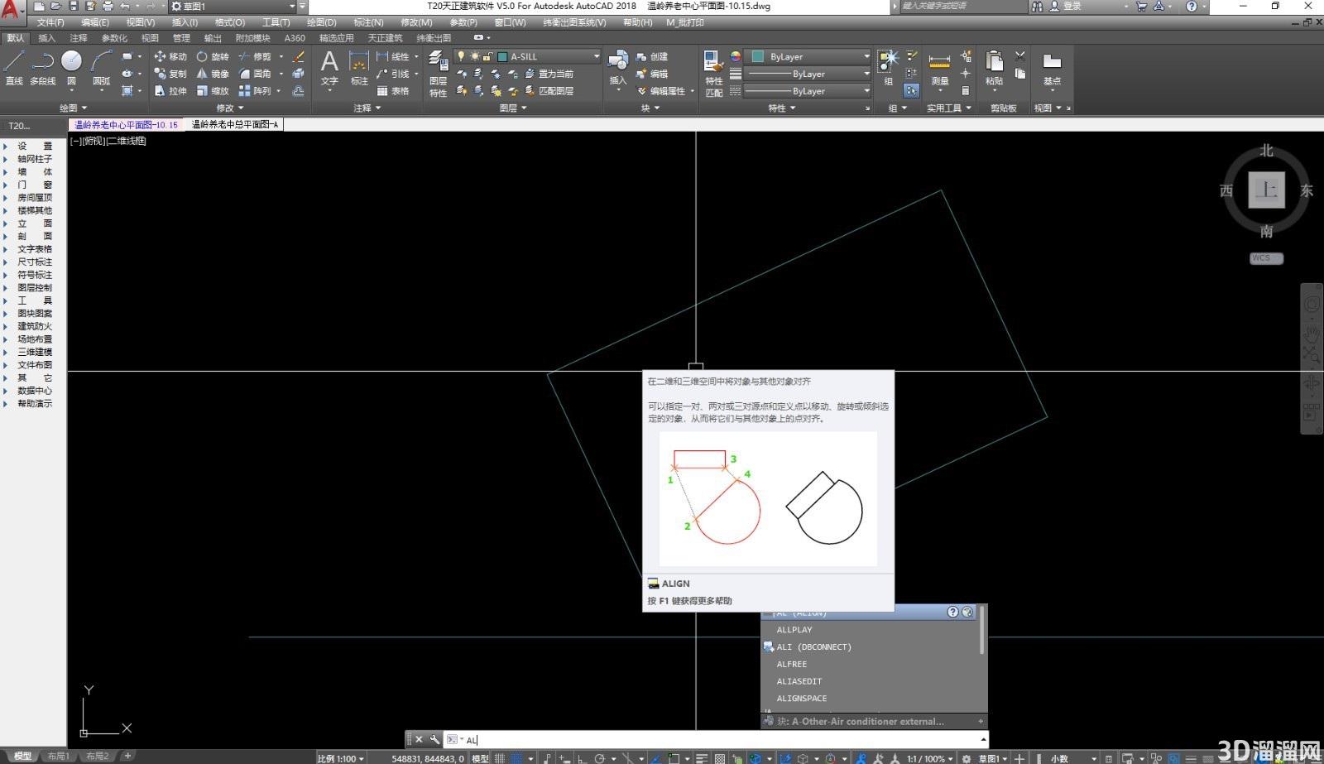Click the Scale (缩放) tool
1324x764 pixels.
(212, 91)
